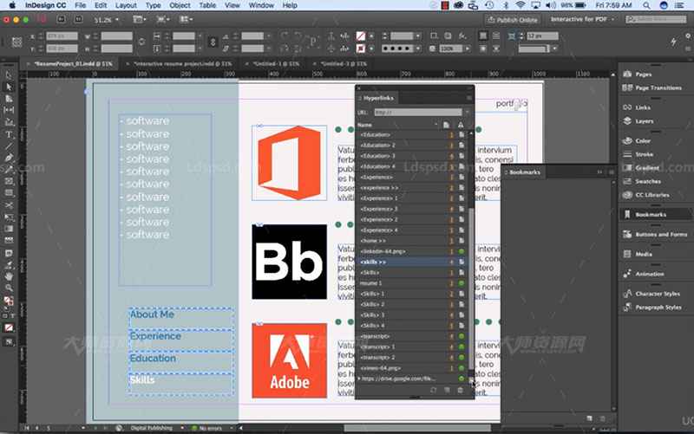Switch to interactive resume project tab

point(183,63)
